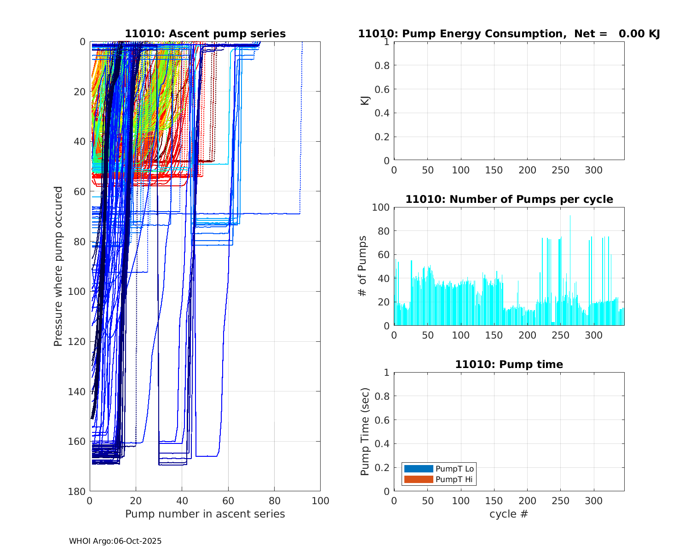Image resolution: width=690 pixels, height=552 pixels.
Task: Click the Pump Energy Consumption title
Action: tap(509, 34)
